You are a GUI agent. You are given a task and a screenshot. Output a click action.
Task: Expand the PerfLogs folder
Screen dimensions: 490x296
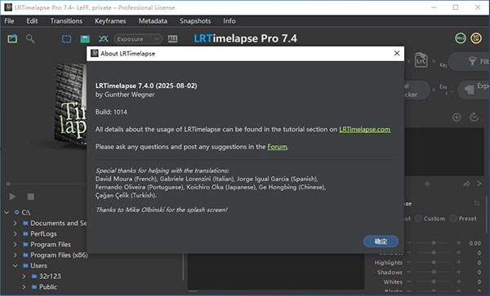[x=15, y=234]
